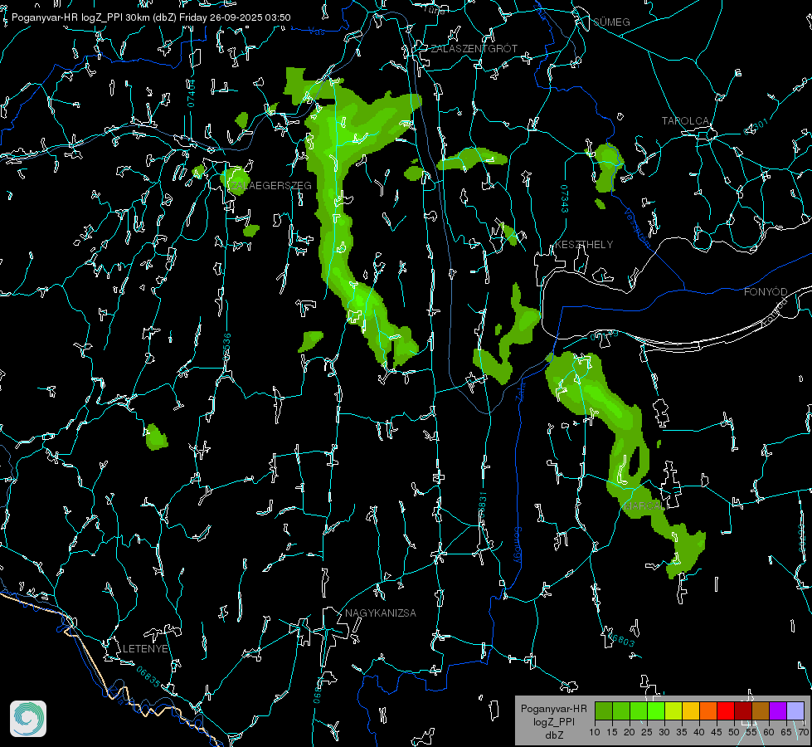Click the LETENYE city label
The image size is (812, 747).
[145, 648]
